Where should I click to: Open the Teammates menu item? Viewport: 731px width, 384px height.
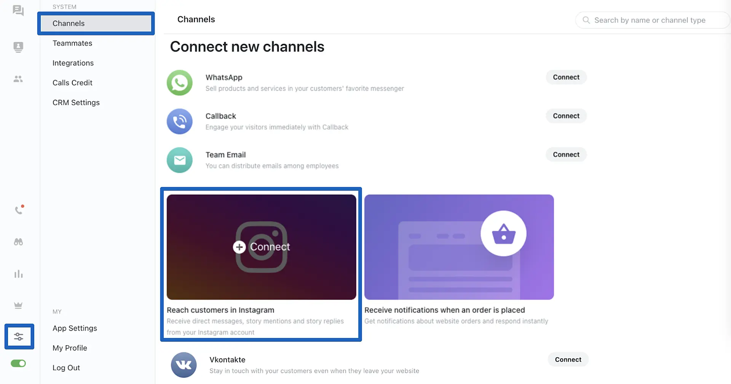(x=72, y=43)
